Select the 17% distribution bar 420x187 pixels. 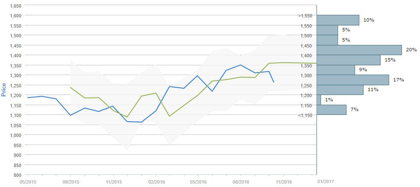point(353,80)
